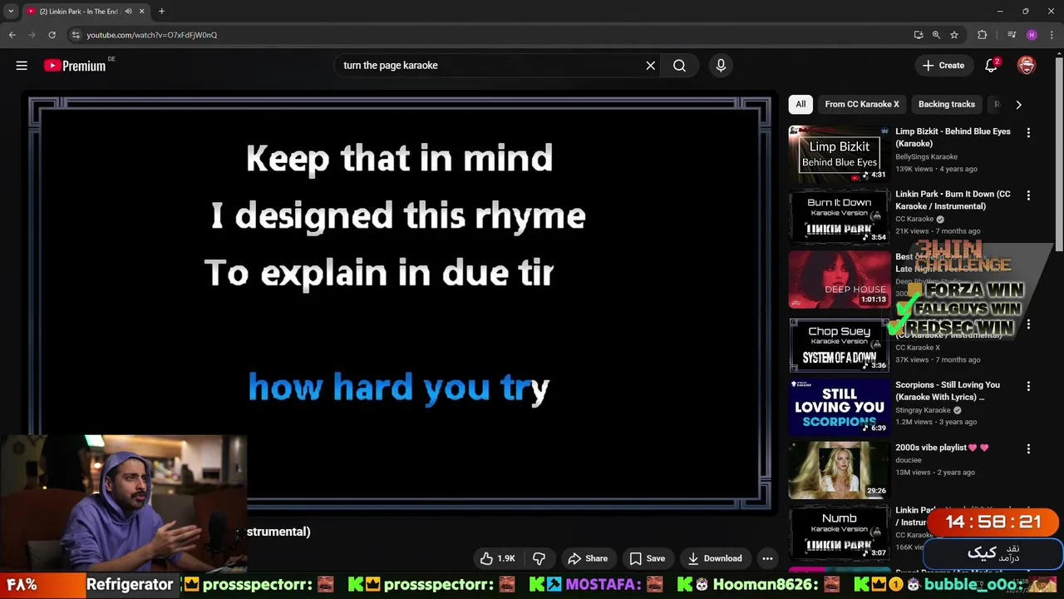Show more filter chips with right arrow
Image resolution: width=1064 pixels, height=599 pixels.
point(1018,104)
